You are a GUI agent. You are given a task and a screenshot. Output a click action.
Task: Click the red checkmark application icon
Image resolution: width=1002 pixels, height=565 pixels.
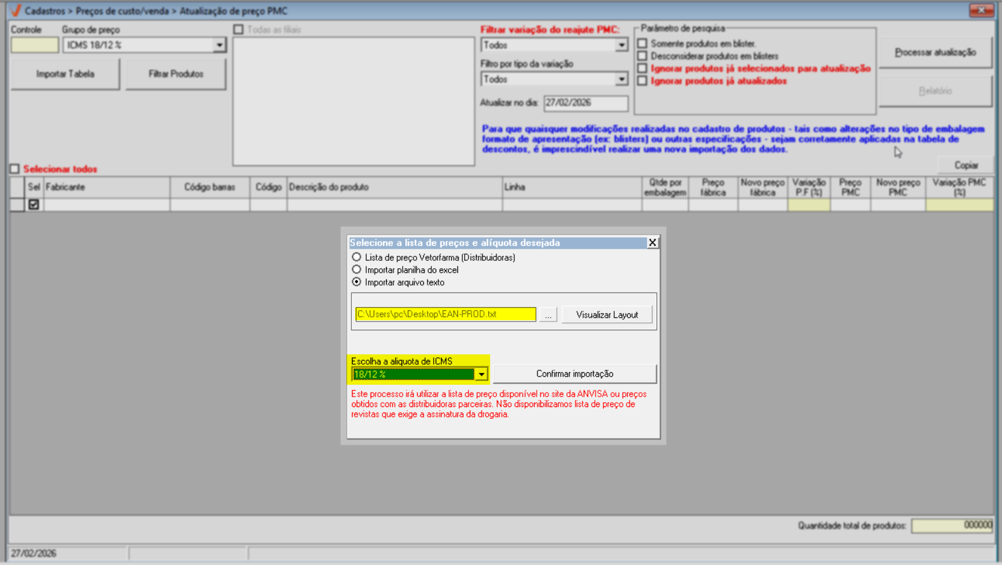[16, 11]
